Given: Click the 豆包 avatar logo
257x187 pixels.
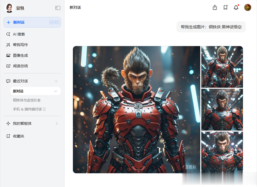Looking at the screenshot, I should pyautogui.click(x=9, y=8).
